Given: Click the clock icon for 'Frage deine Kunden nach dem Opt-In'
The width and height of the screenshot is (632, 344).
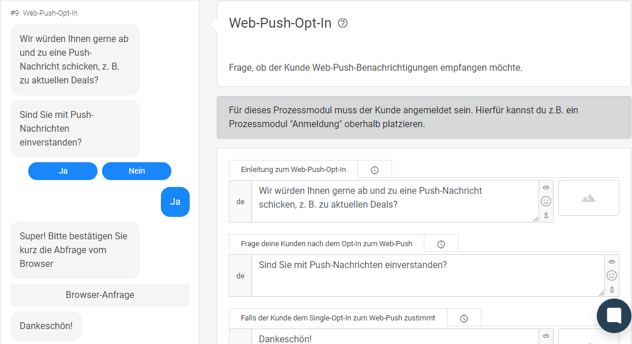Looking at the screenshot, I should pos(441,243).
